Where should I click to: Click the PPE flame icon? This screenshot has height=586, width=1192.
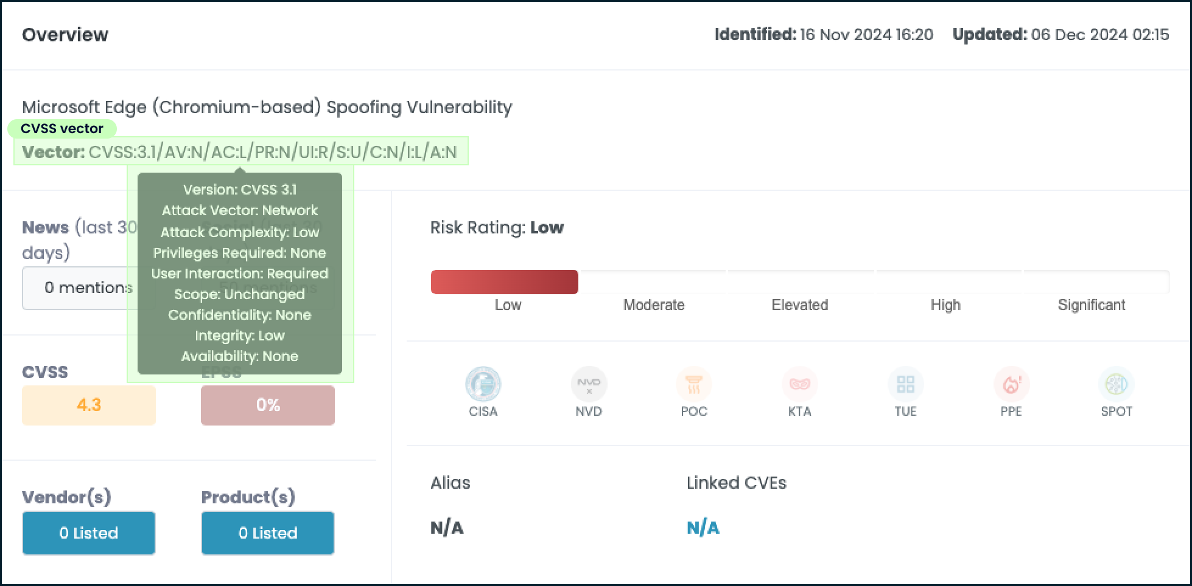click(1011, 384)
